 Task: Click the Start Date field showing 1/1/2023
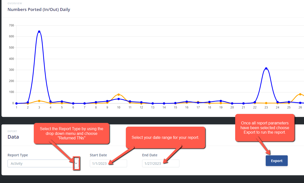point(108,164)
